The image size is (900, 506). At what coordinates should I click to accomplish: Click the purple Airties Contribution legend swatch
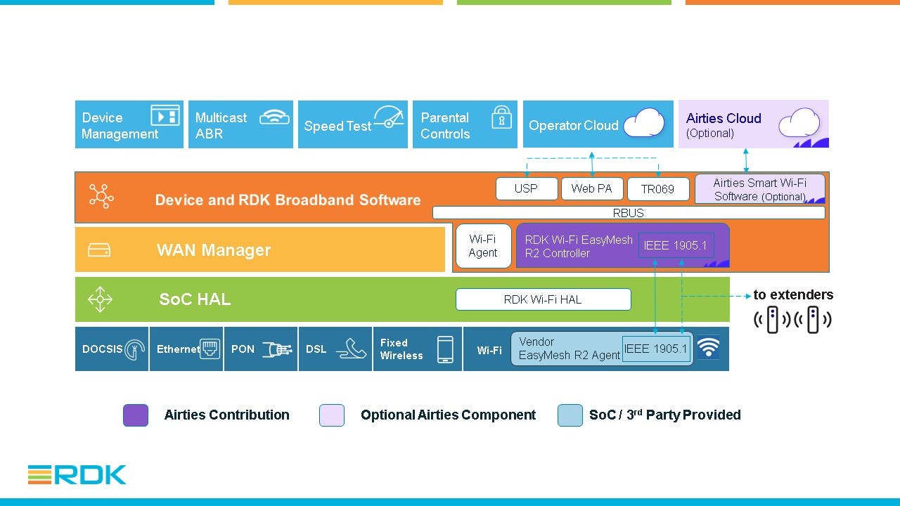coord(136,415)
